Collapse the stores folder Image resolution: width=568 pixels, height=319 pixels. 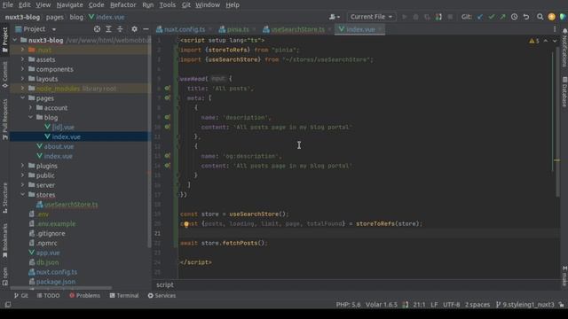[23, 195]
